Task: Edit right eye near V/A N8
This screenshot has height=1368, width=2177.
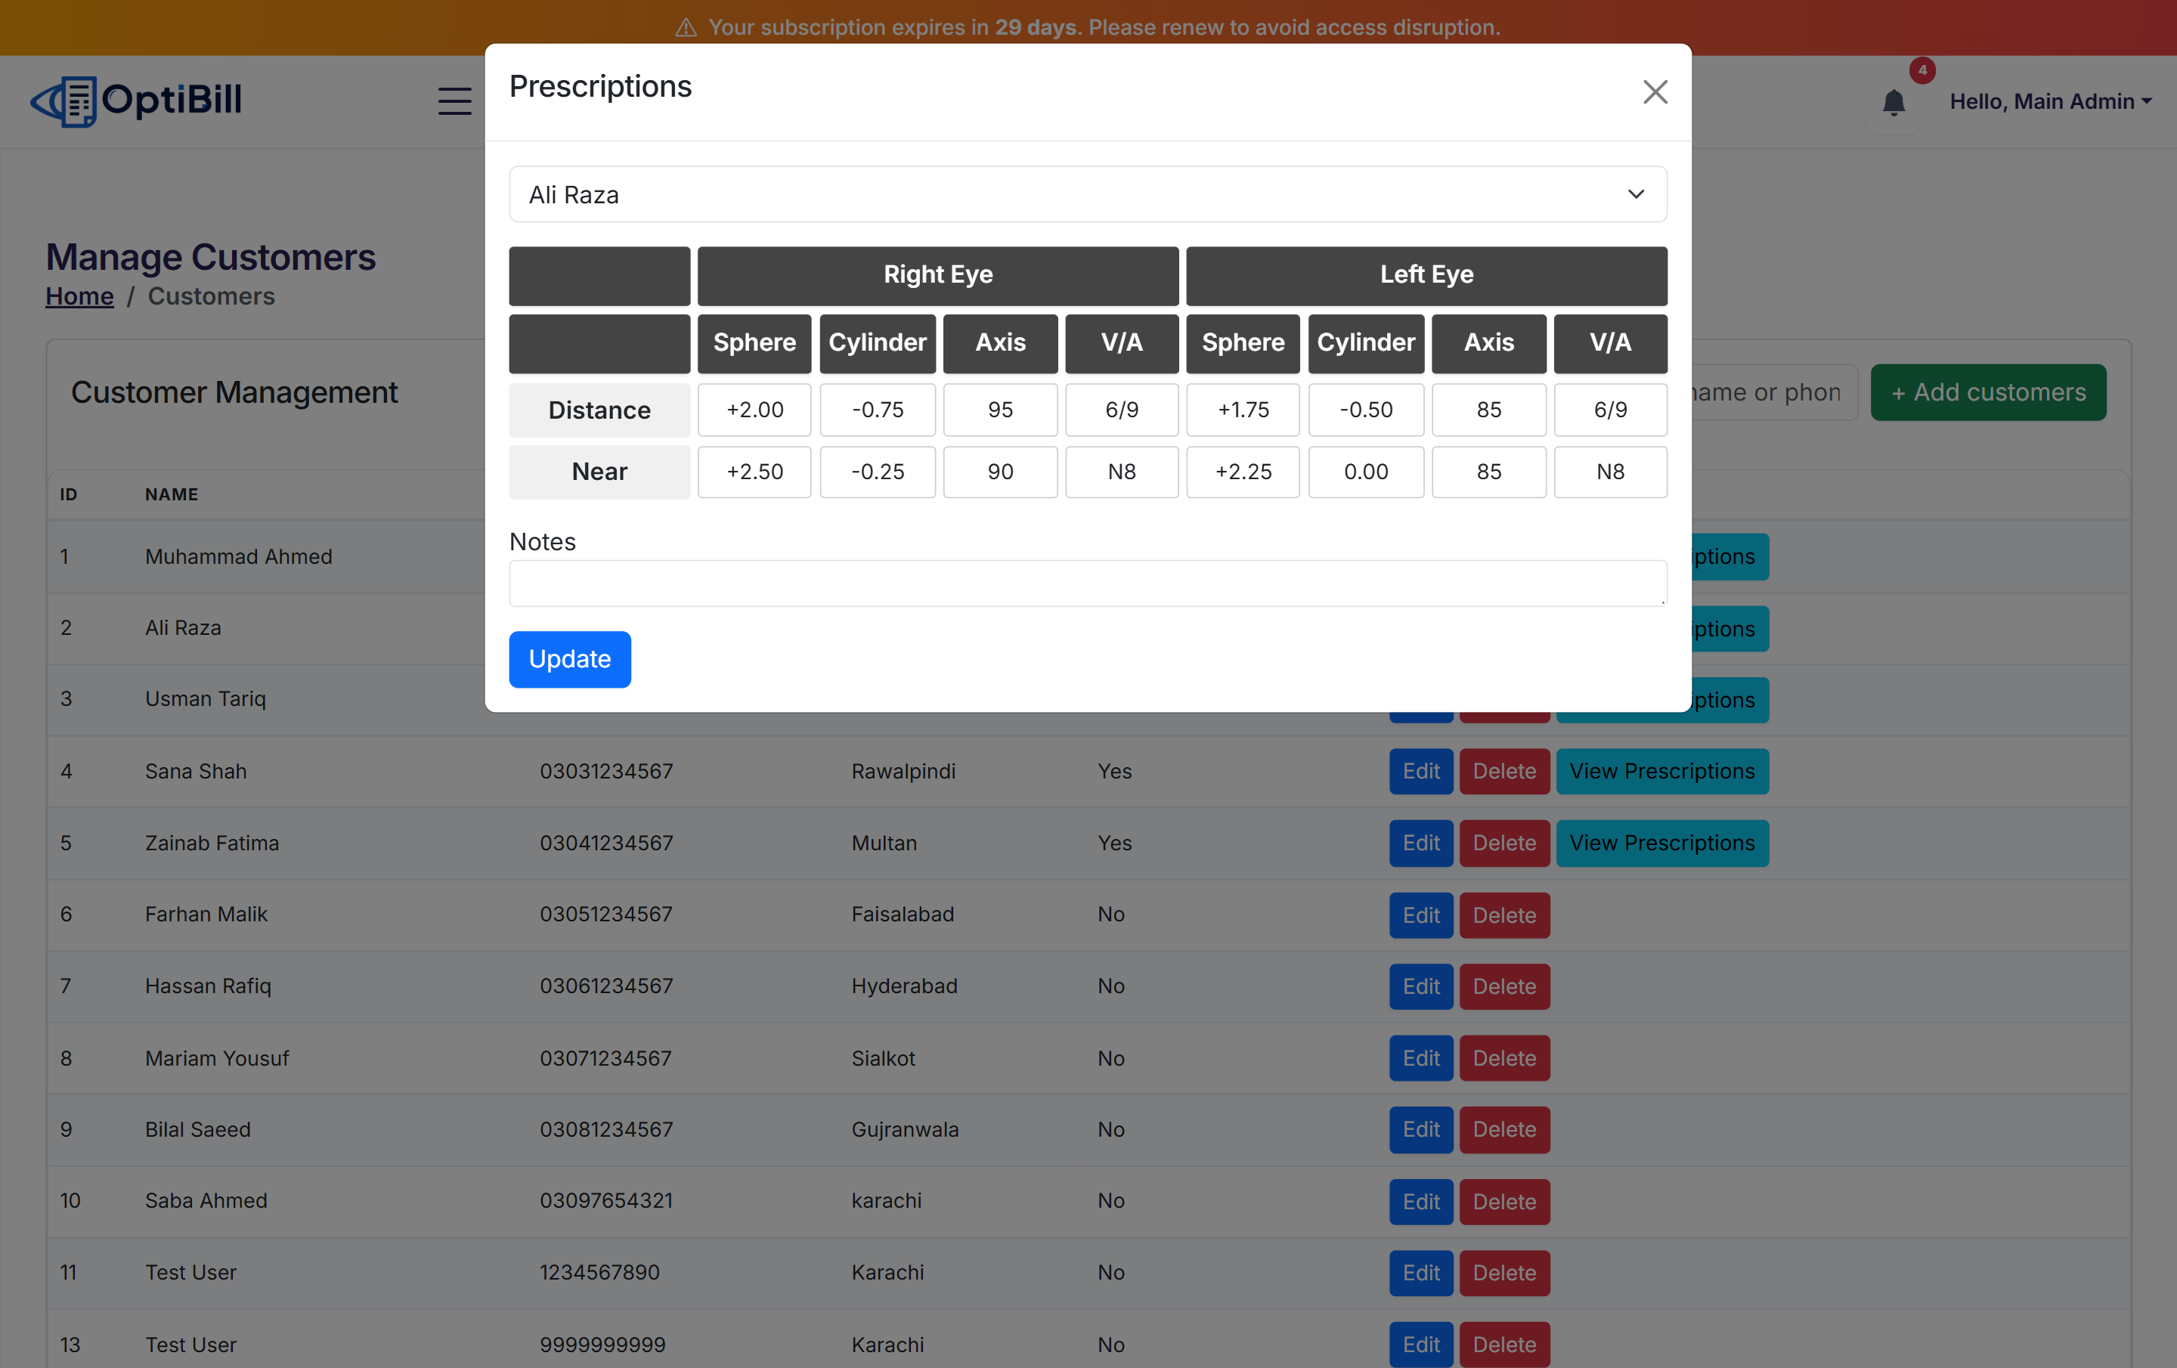Action: [1122, 472]
